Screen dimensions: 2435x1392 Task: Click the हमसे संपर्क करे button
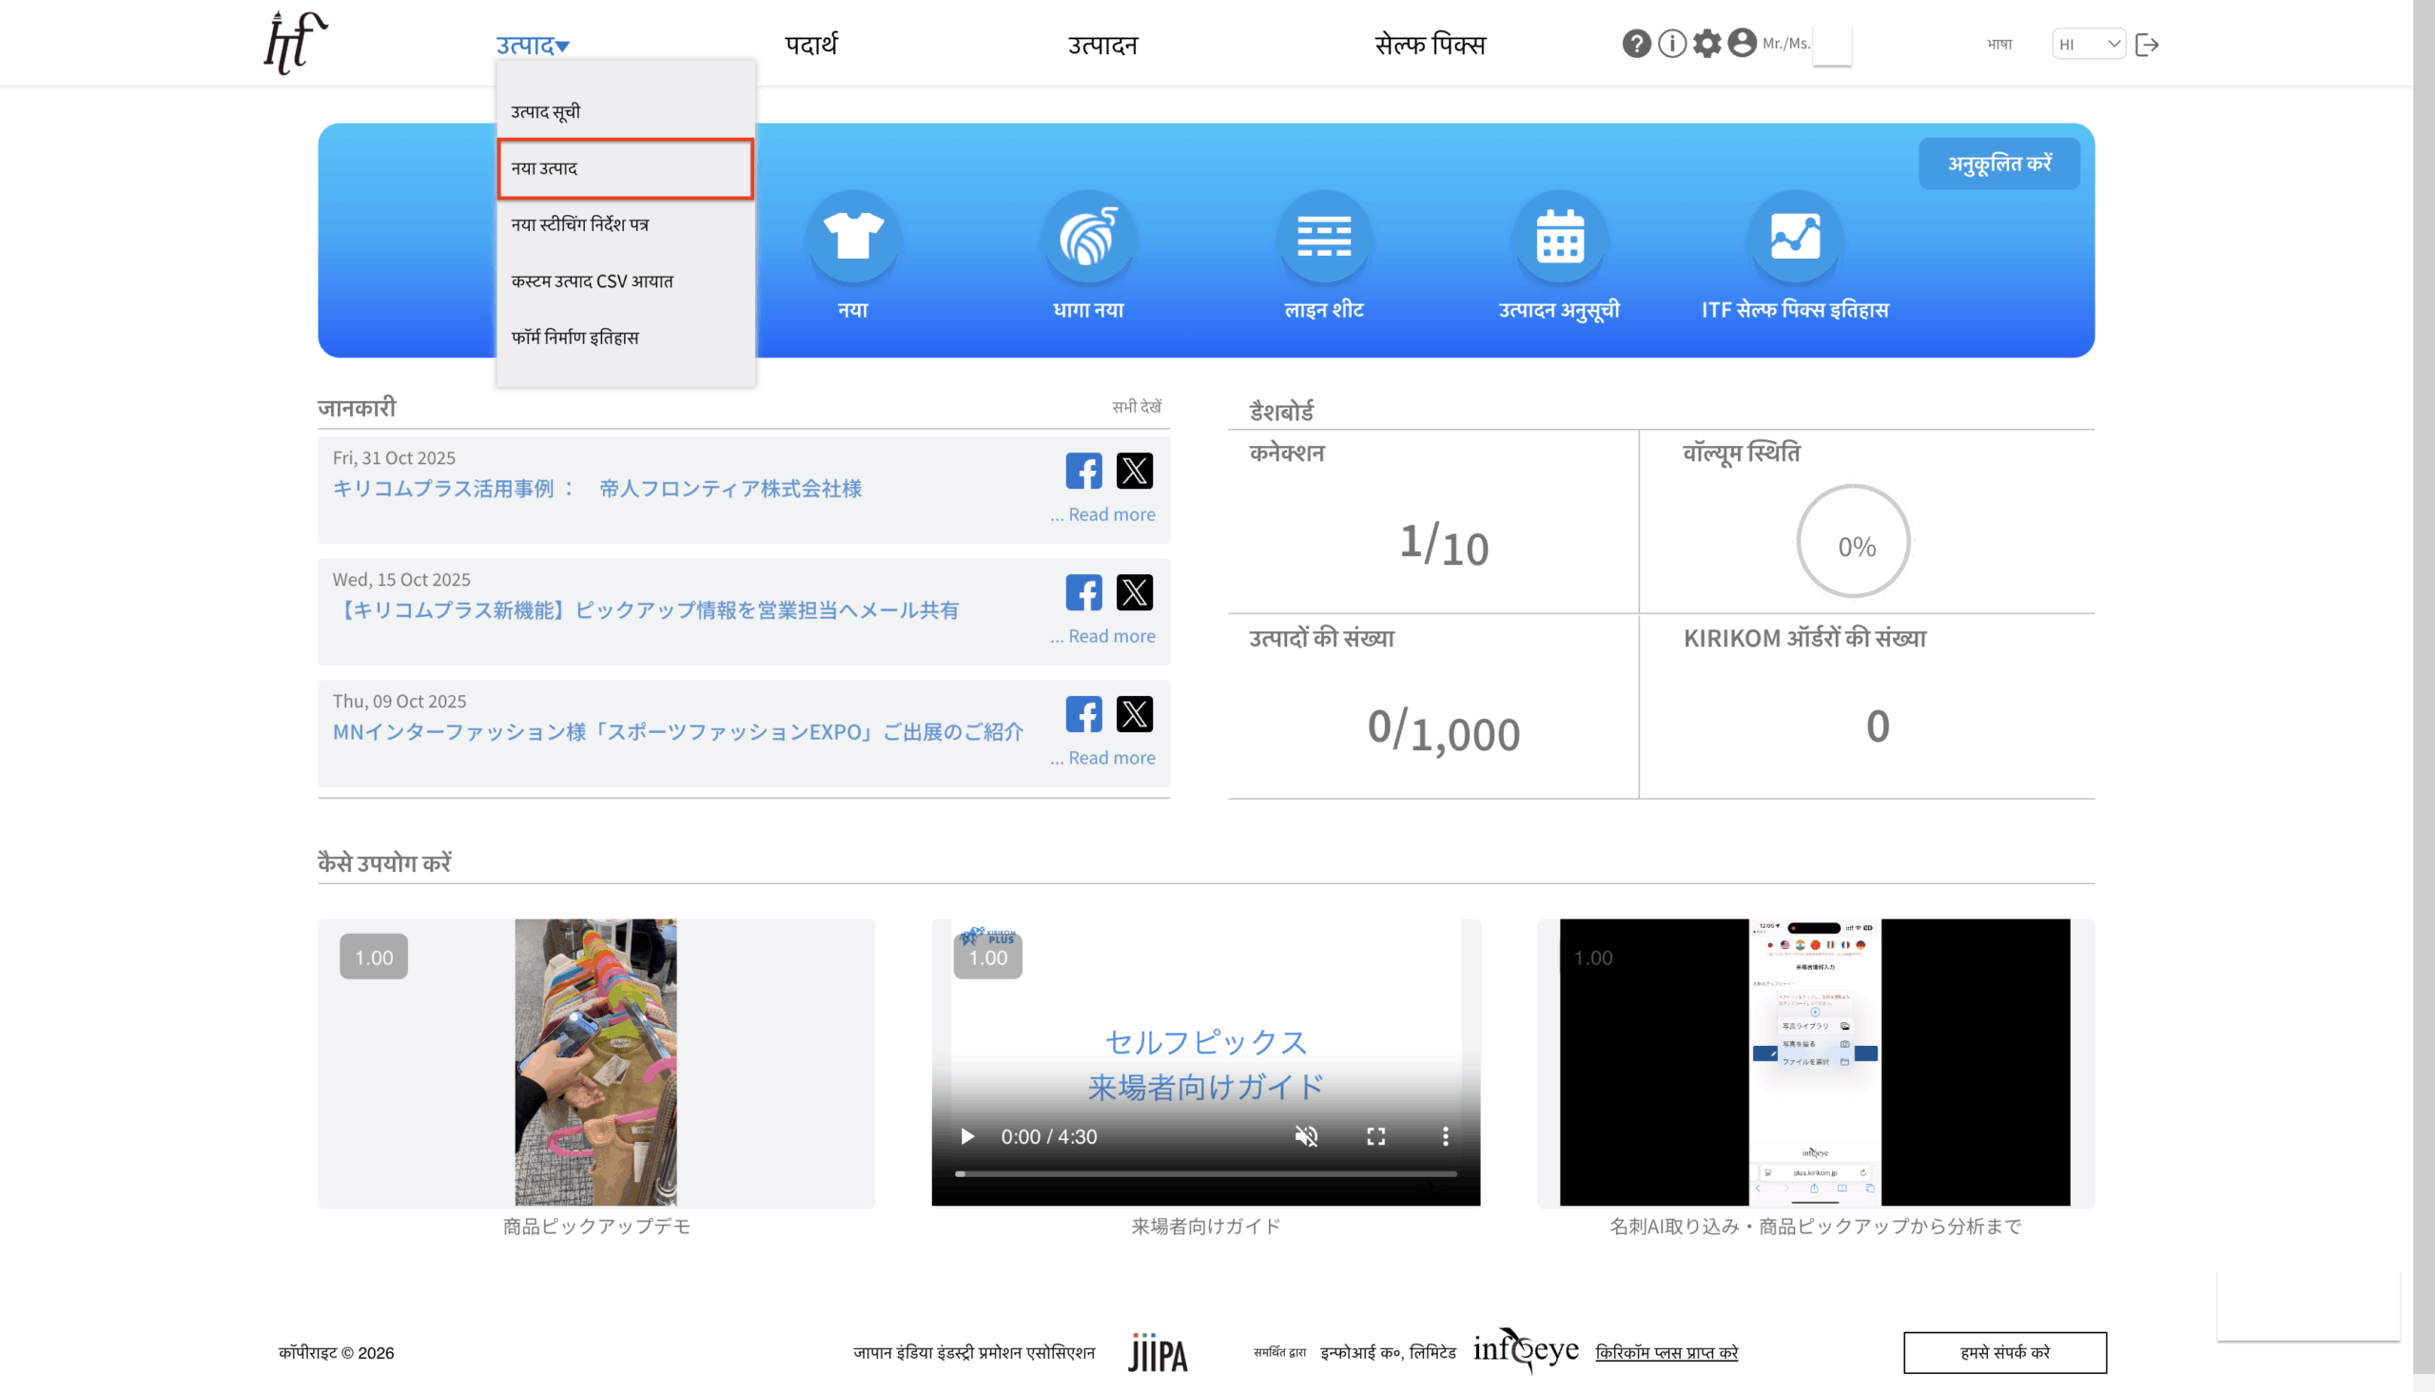2005,1352
